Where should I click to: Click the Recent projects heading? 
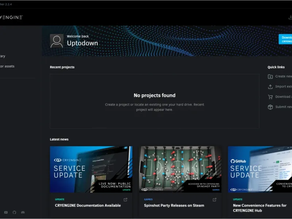point(62,67)
